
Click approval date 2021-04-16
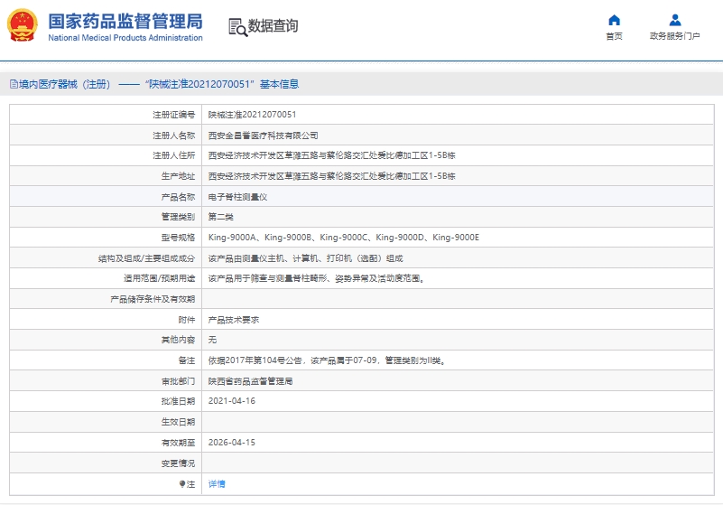pos(231,401)
